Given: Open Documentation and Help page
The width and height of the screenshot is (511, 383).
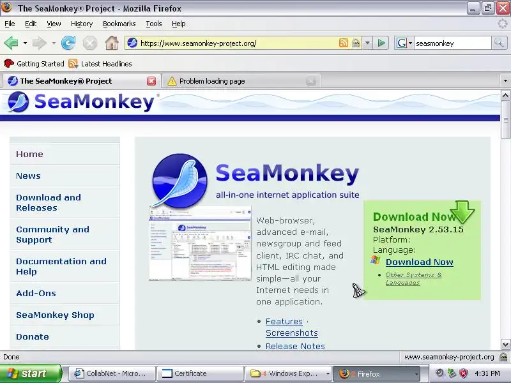Looking at the screenshot, I should 61,266.
